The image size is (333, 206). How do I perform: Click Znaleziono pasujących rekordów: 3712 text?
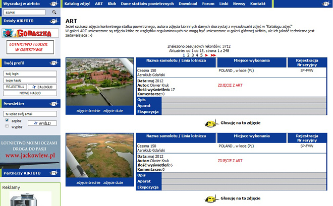tap(199, 46)
